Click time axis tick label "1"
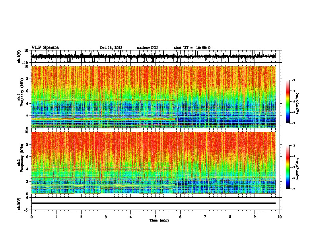 (x=56, y=217)
